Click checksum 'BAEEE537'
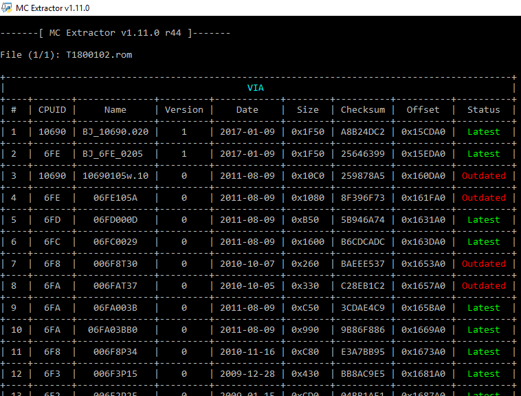This screenshot has height=396, width=521. (x=363, y=264)
